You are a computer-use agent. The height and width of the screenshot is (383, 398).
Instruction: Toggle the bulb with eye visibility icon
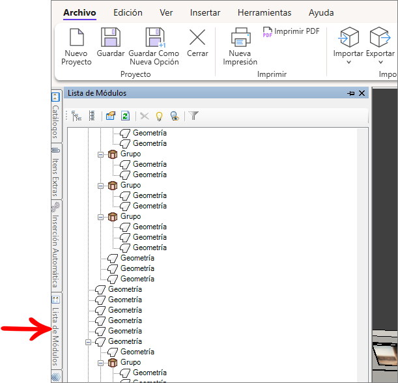pos(175,116)
